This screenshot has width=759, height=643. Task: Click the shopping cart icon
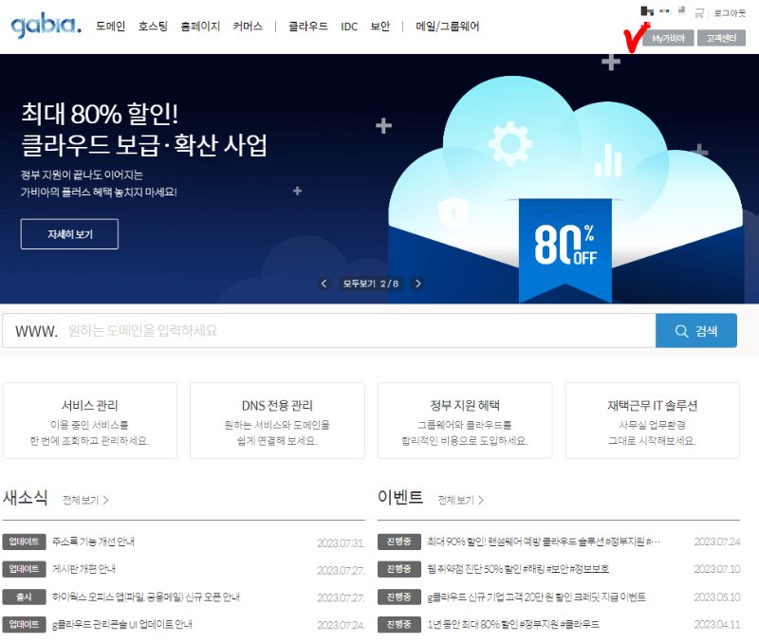click(x=698, y=11)
